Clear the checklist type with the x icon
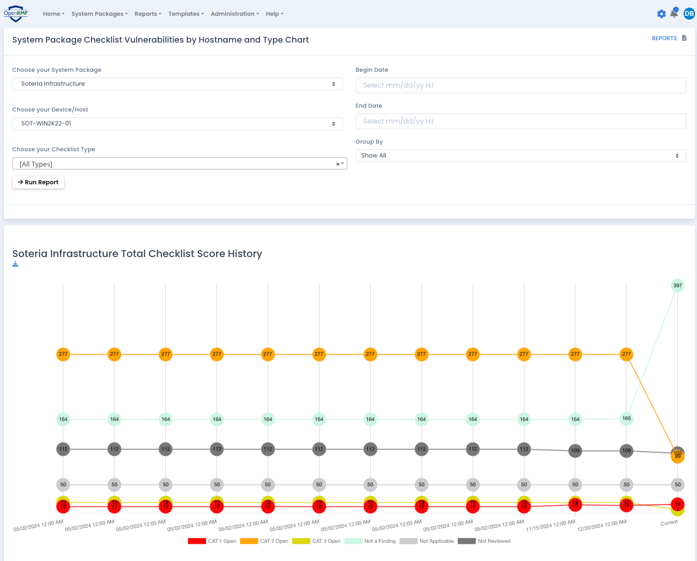697x561 pixels. point(338,164)
